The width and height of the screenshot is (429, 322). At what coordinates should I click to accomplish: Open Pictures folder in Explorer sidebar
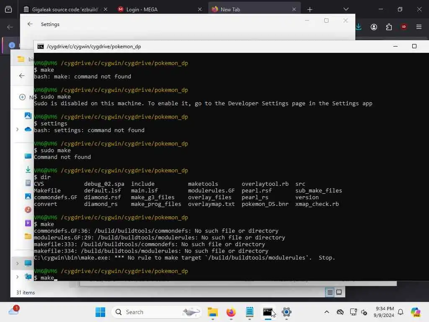point(28,196)
